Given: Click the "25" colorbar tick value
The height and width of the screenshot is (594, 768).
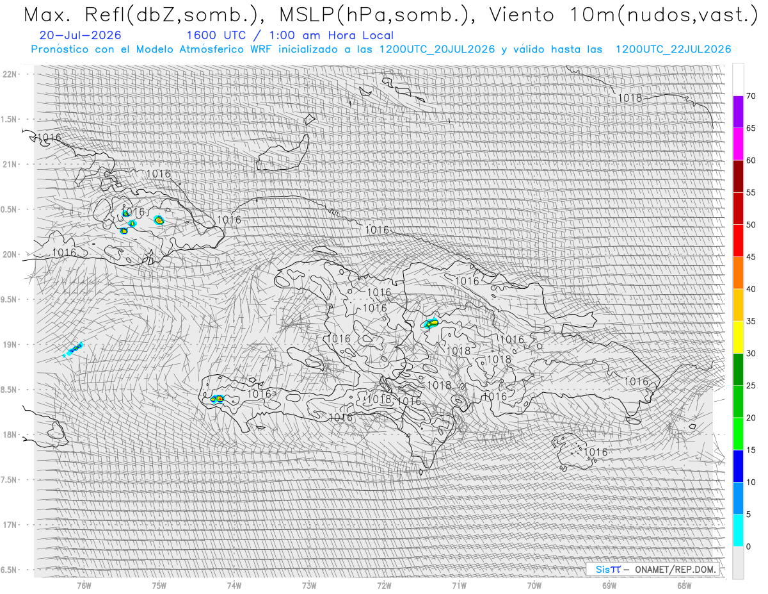Looking at the screenshot, I should pyautogui.click(x=751, y=386).
